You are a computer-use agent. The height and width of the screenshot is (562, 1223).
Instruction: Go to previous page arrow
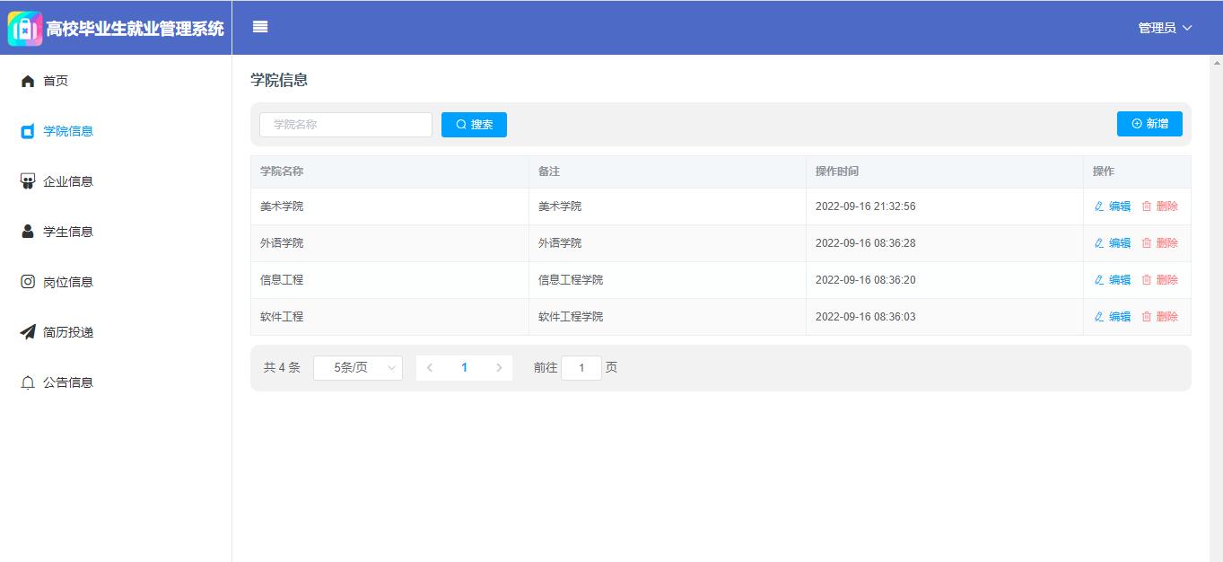[x=430, y=368]
